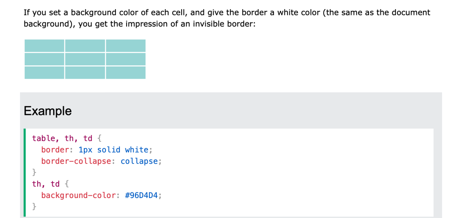Click the top-middle teal table cell

click(85, 46)
